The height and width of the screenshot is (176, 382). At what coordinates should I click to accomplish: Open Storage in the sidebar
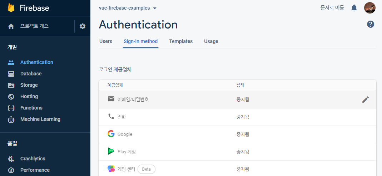[29, 85]
